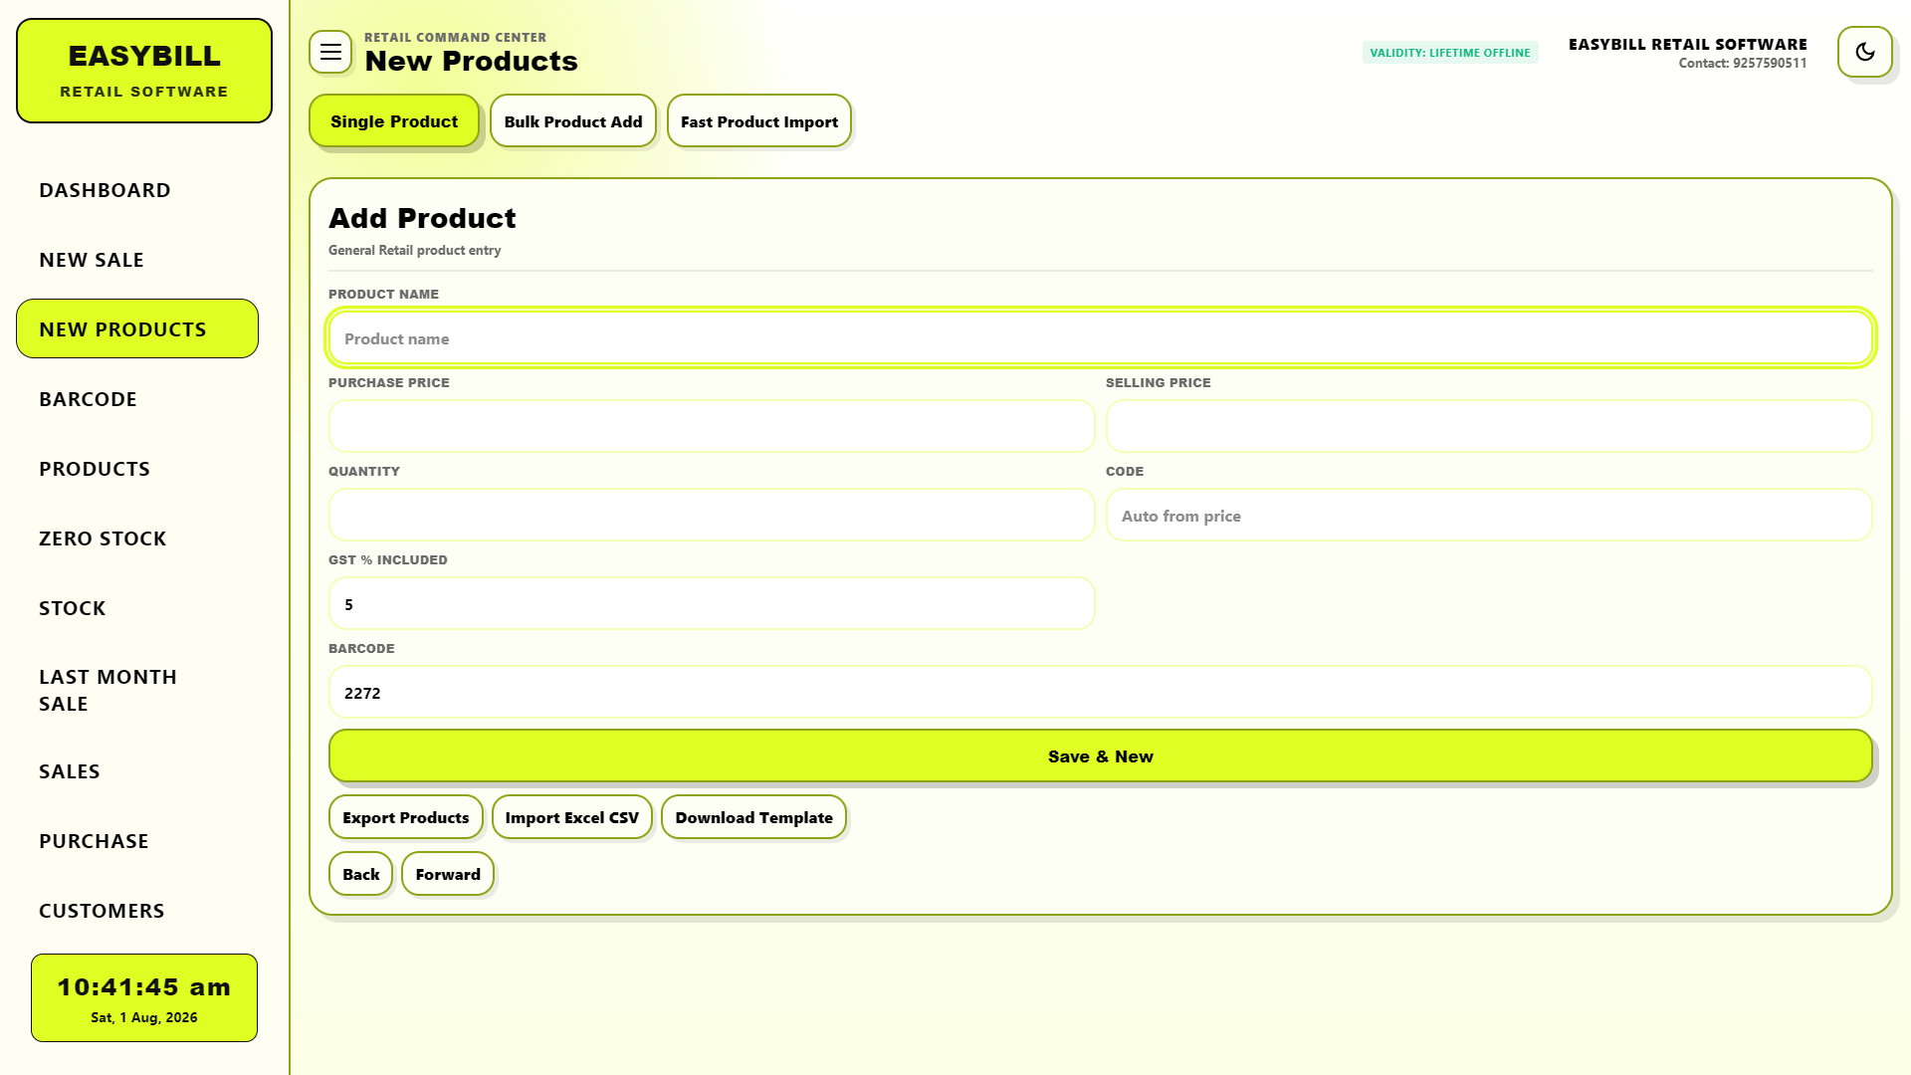Click the EasyBill Retail Software logo

(144, 71)
